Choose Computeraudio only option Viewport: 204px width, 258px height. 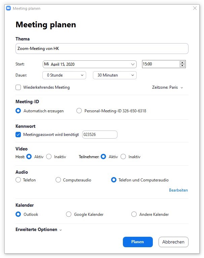coord(58,180)
